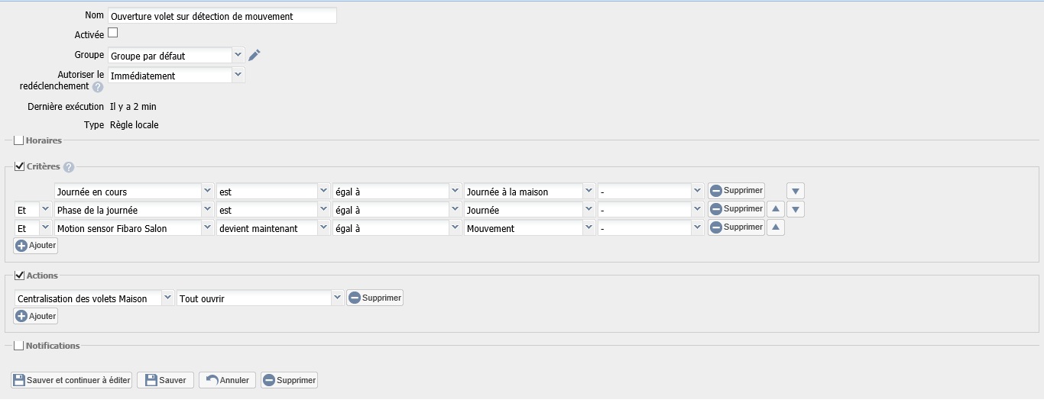Uncheck the Critères section checkbox
Screen dimensions: 1044x406
[19, 166]
